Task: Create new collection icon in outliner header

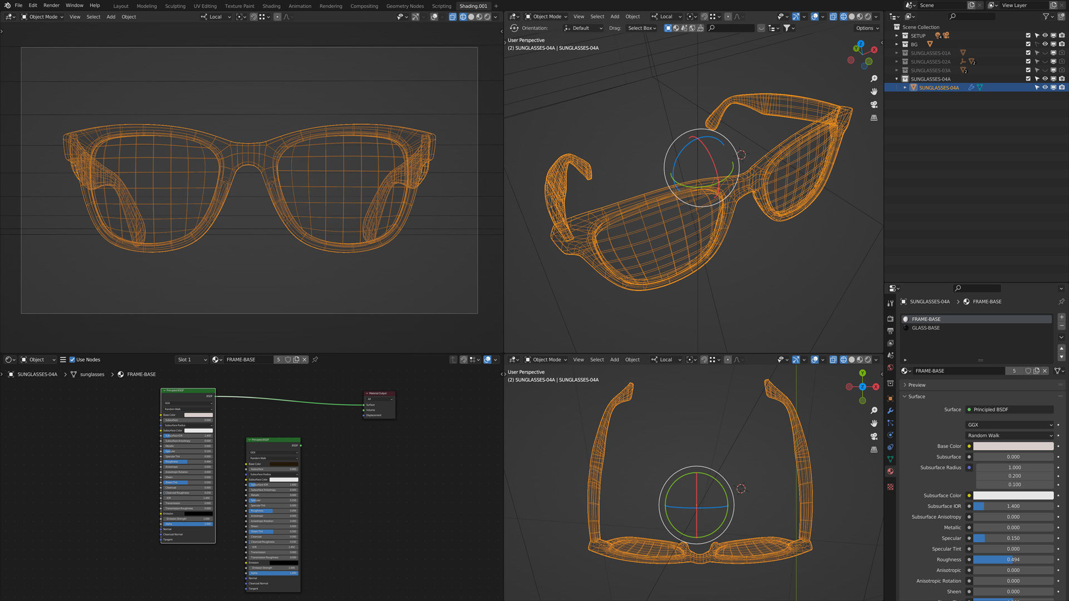Action: pyautogui.click(x=1062, y=17)
